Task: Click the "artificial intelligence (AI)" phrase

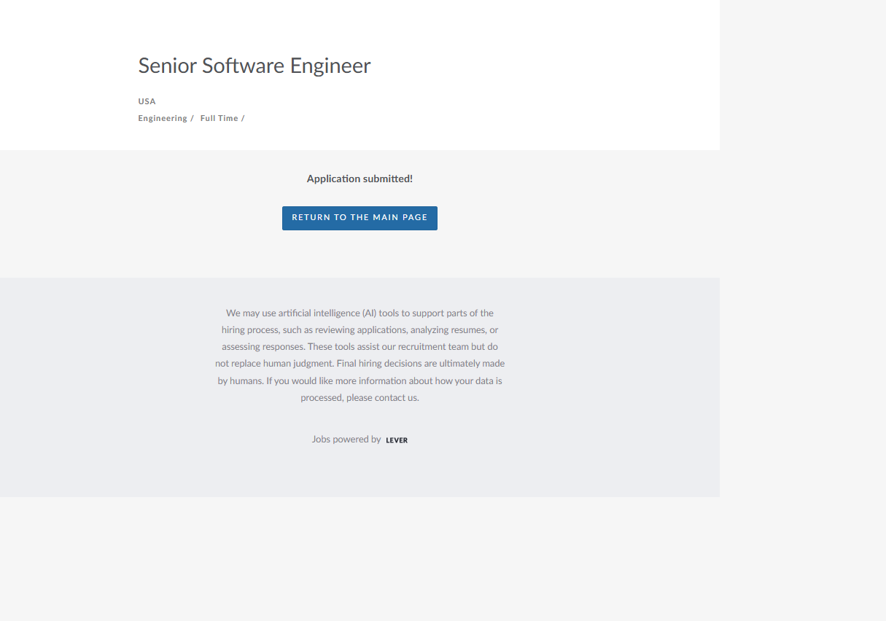Action: (x=327, y=313)
